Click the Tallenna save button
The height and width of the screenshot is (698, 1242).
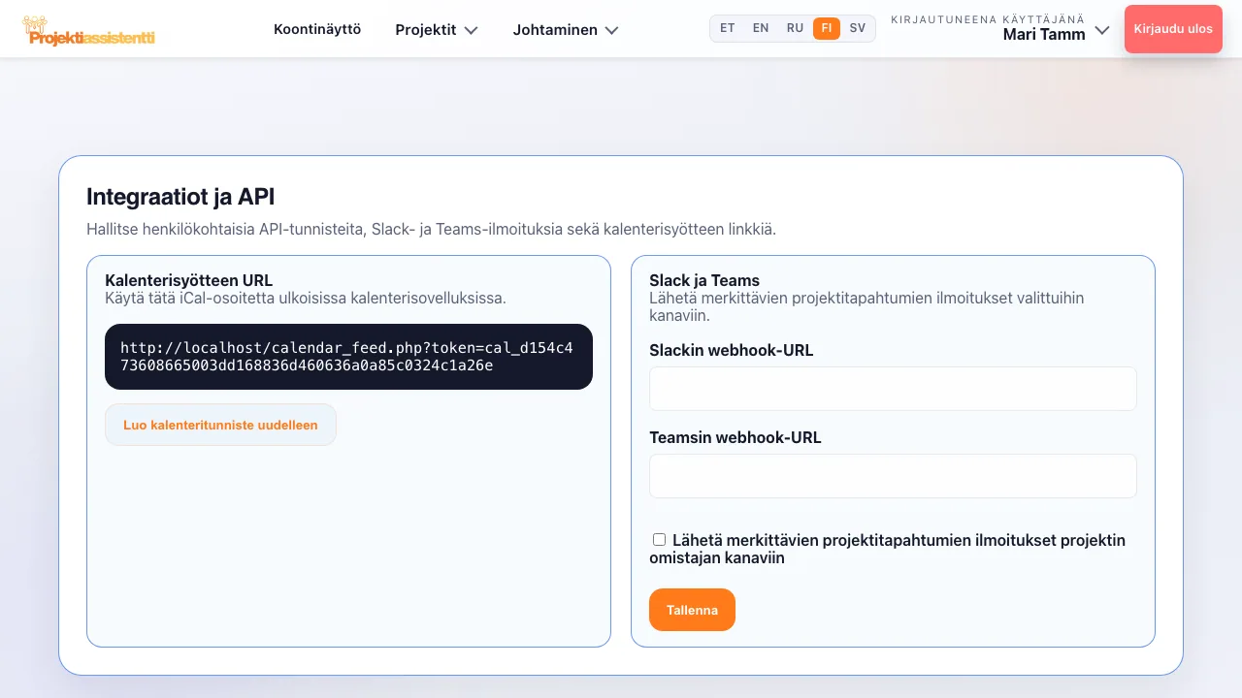point(692,610)
